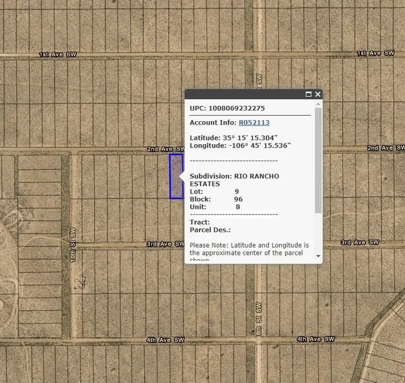Image resolution: width=405 pixels, height=383 pixels.
Task: Close the parcel info popup
Action: 317,94
